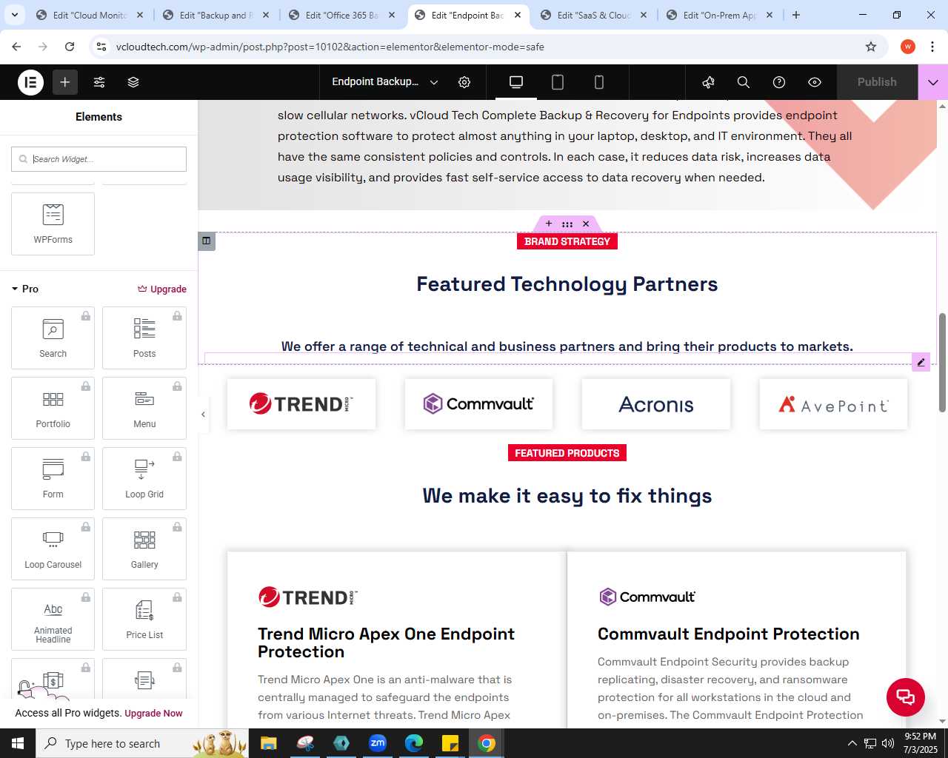Reload the page
This screenshot has width=948, height=758.
(x=70, y=47)
